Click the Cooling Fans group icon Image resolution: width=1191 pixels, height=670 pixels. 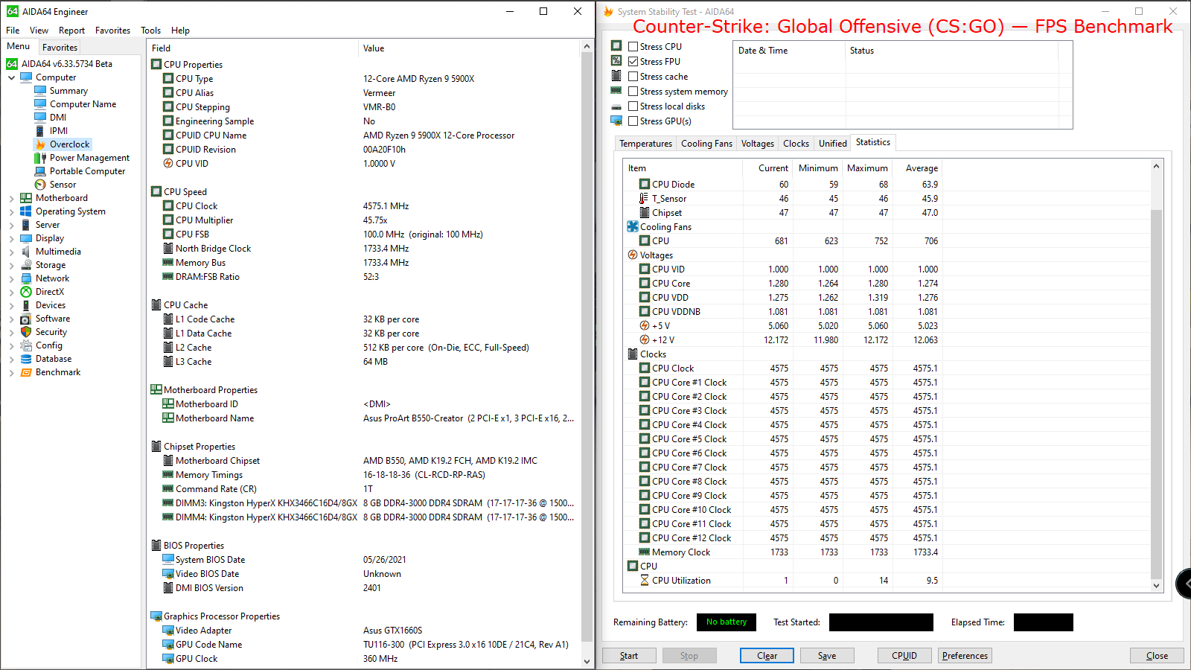633,227
